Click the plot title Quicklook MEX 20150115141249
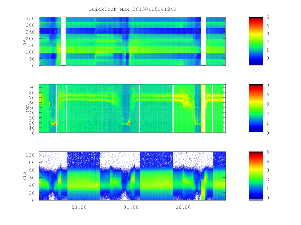The height and width of the screenshot is (225, 301). (x=132, y=9)
